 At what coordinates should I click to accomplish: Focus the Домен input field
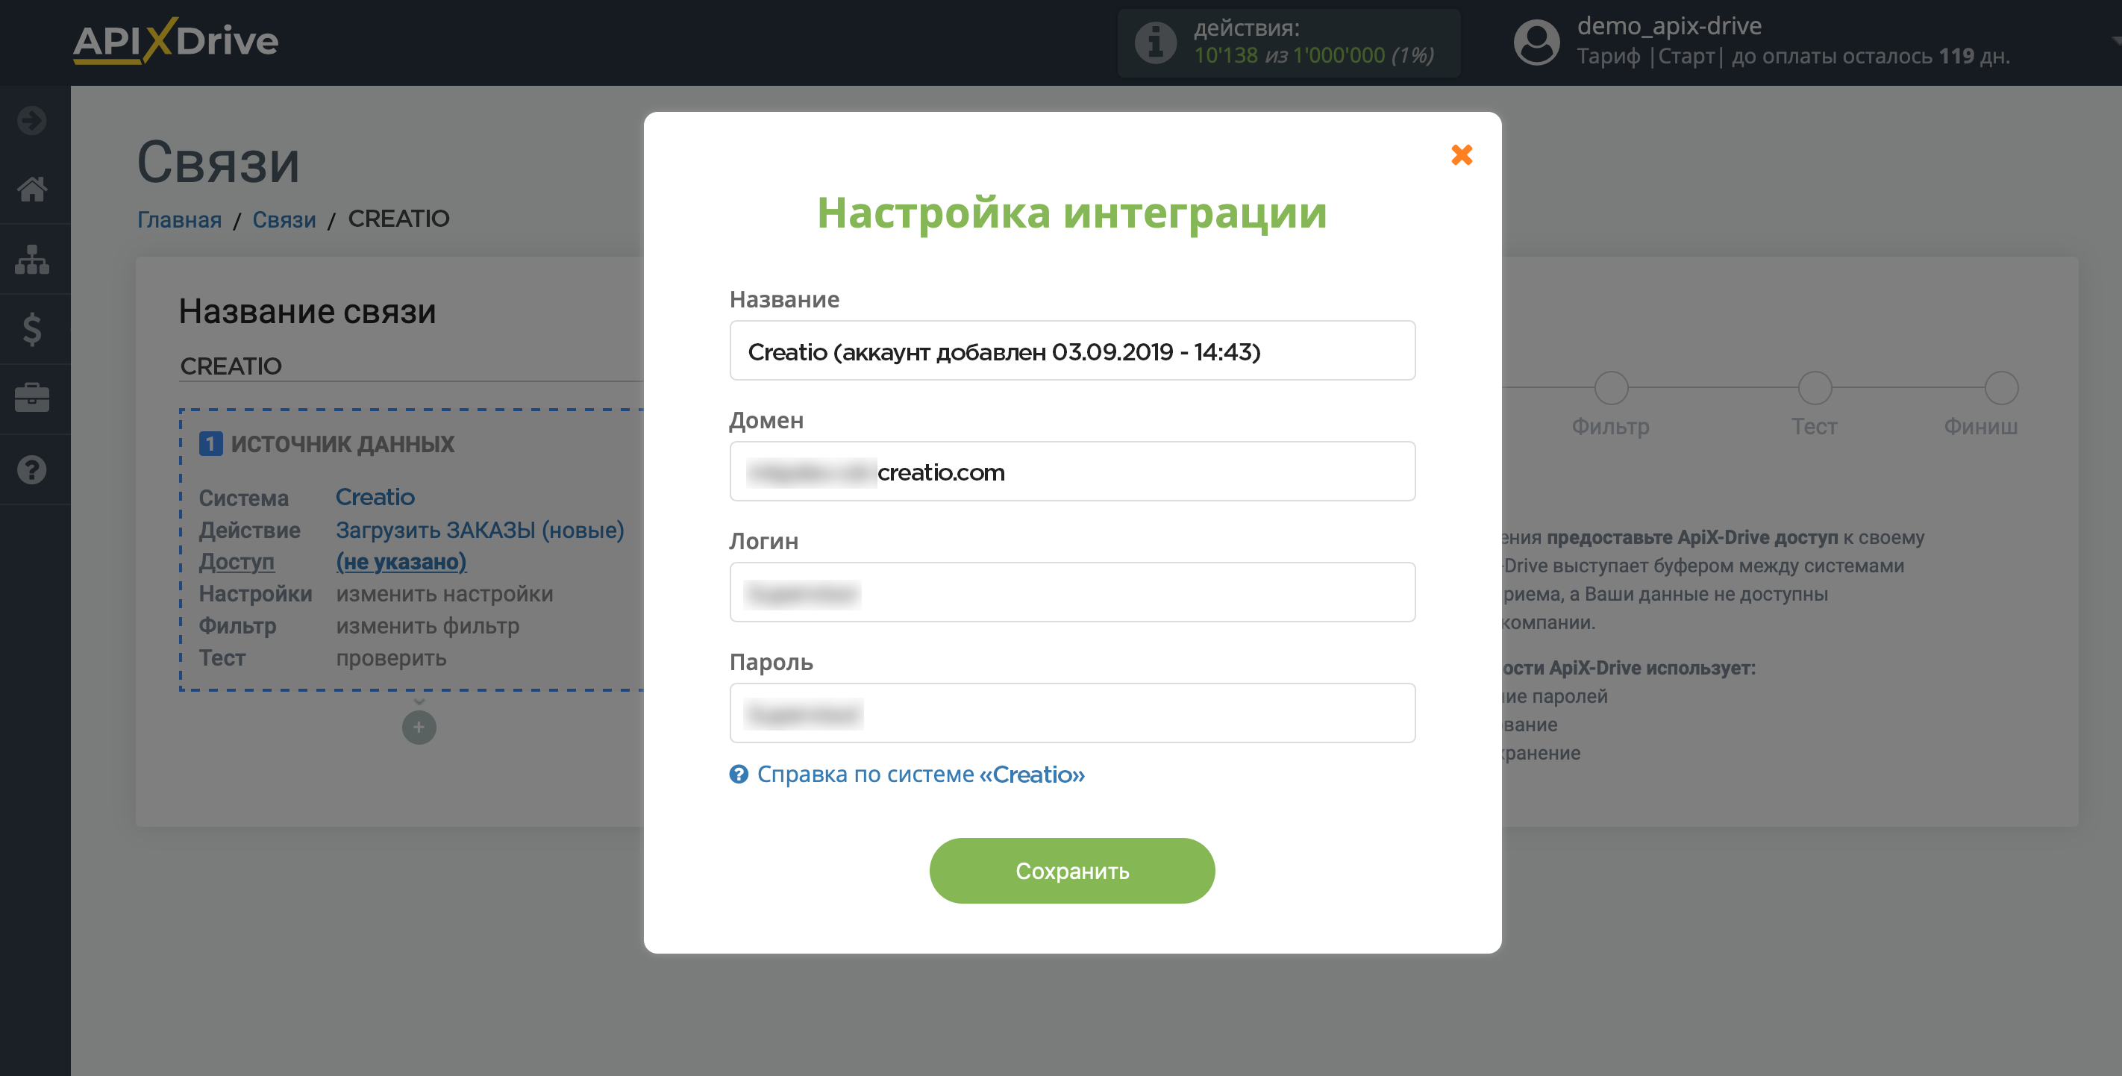[x=1071, y=472]
